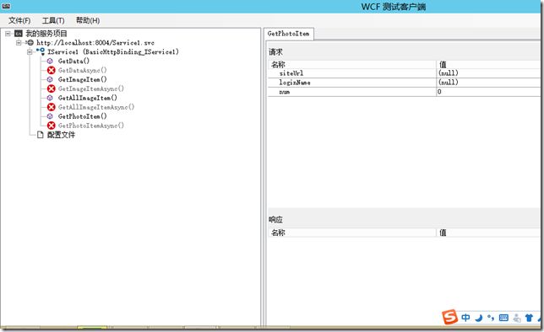Viewport: 544px width, 332px height.
Task: Click the red X icon beside GetPhotoItemAsync()
Action: pyautogui.click(x=52, y=126)
